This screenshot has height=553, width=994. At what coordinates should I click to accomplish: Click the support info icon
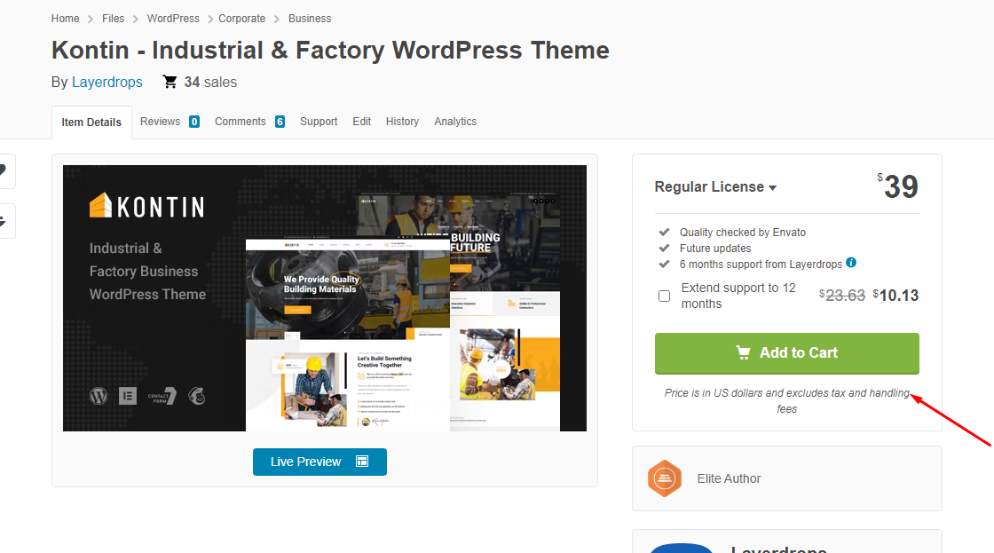[x=851, y=263]
